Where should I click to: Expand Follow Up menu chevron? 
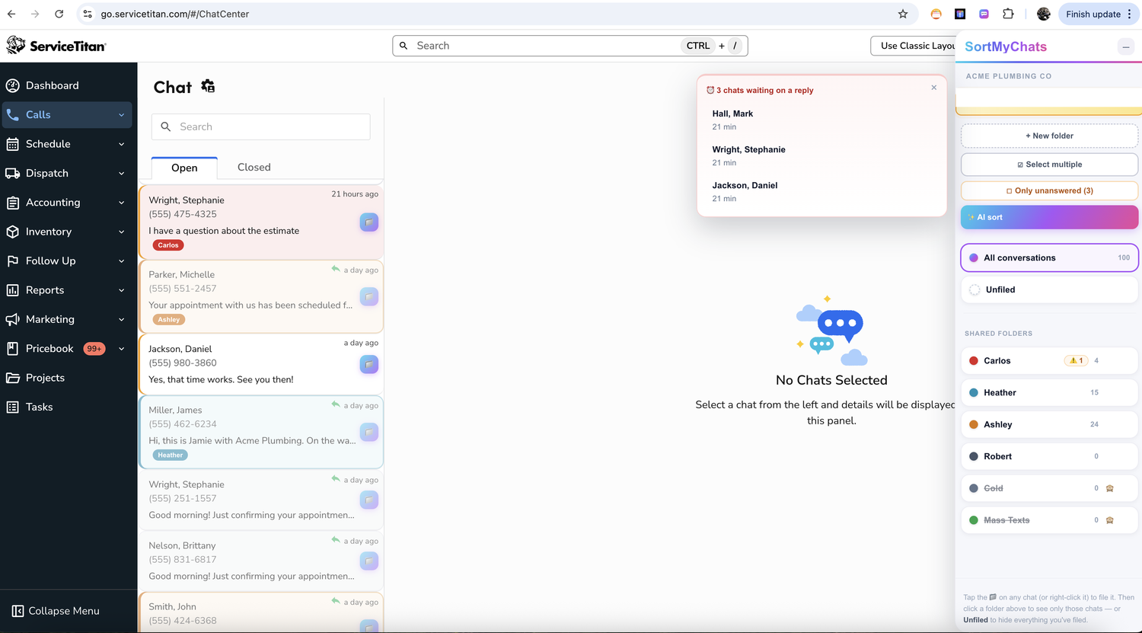121,261
